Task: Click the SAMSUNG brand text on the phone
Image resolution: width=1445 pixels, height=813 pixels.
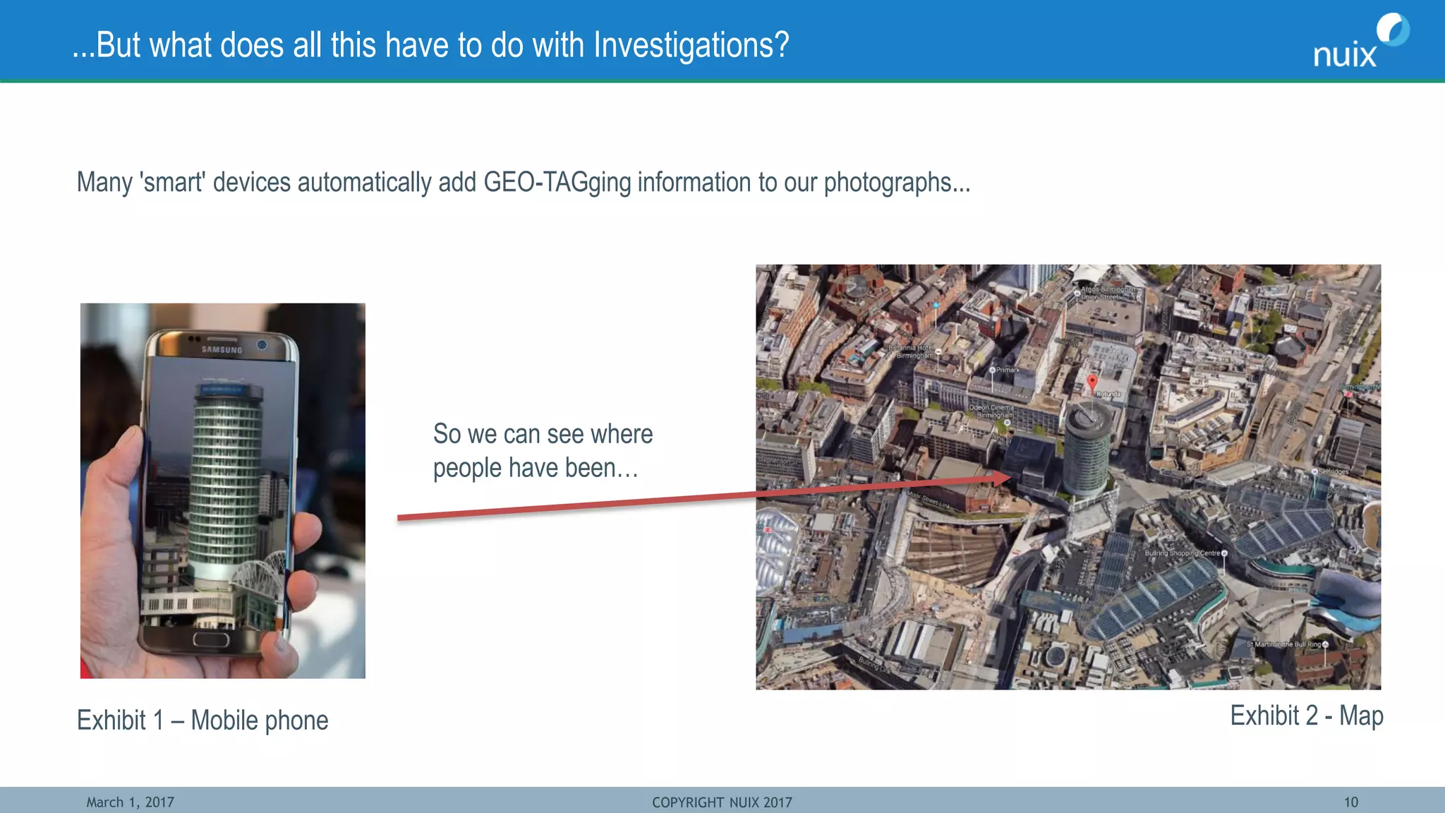Action: click(x=222, y=349)
